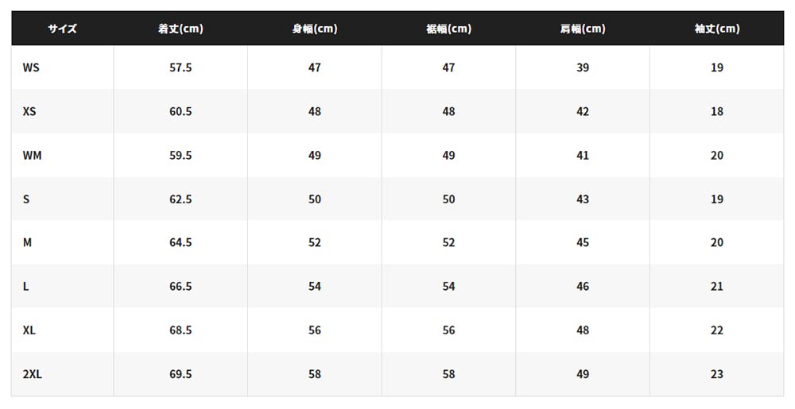Click shoulder width 45 in M row
Screen dimensions: 795x409
pos(583,242)
